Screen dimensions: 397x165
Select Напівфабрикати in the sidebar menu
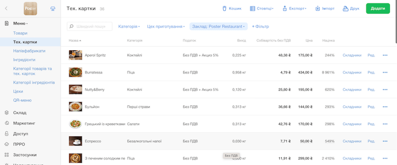[29, 51]
